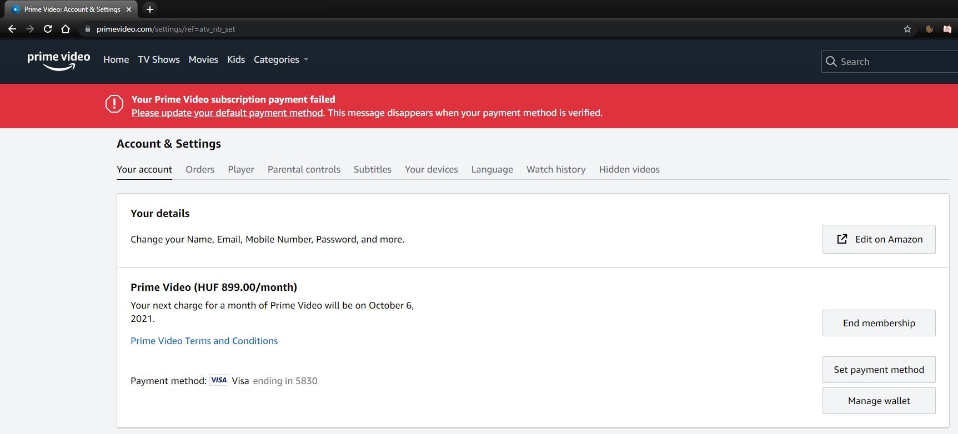Switch to the Orders tab
Image resolution: width=958 pixels, height=434 pixels.
click(200, 169)
